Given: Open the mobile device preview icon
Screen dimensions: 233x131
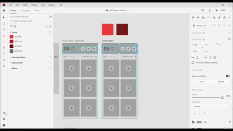Looking at the screenshot, I should tap(210, 11).
